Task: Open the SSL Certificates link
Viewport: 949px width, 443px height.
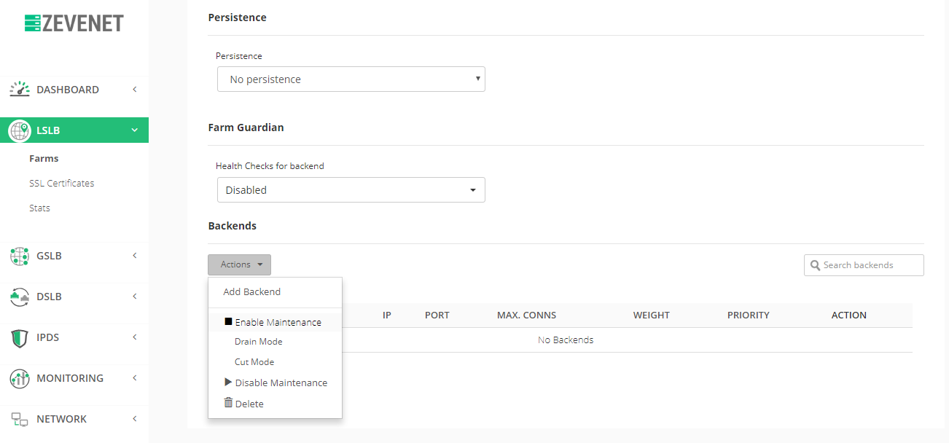Action: pos(62,183)
